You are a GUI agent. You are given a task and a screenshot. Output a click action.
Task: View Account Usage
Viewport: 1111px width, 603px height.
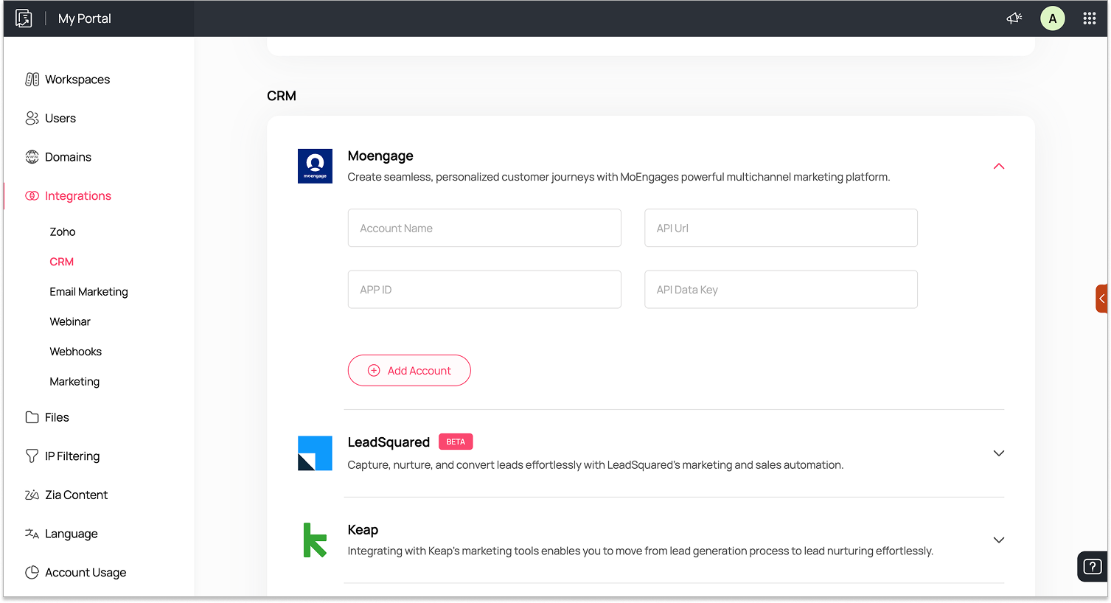pyautogui.click(x=86, y=573)
